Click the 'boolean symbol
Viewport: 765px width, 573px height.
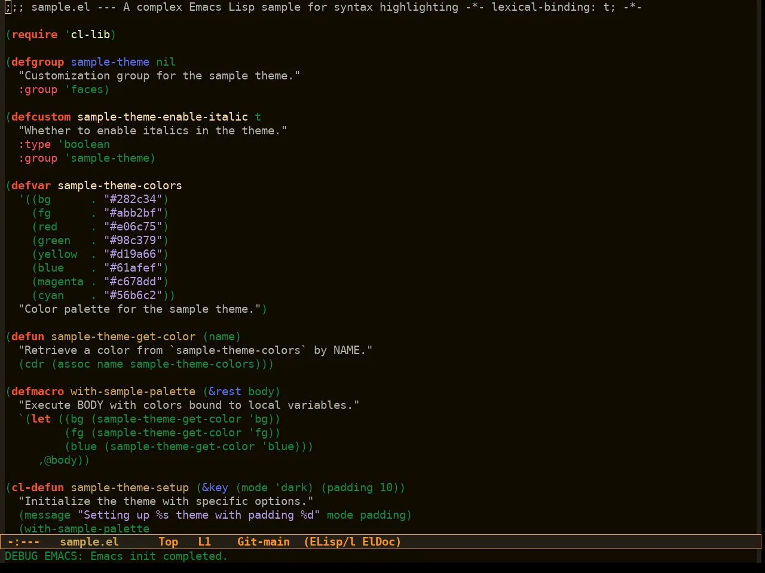(x=84, y=144)
